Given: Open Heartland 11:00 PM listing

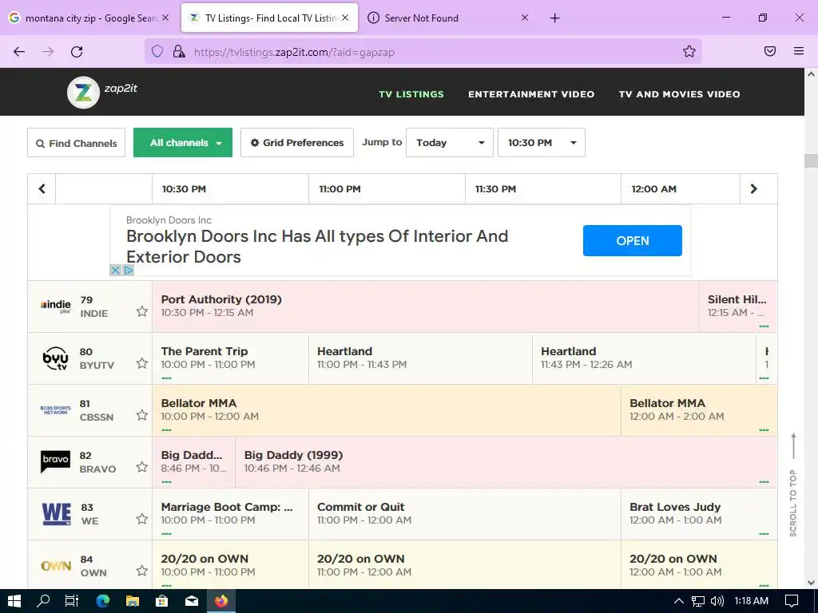Looking at the screenshot, I should 420,358.
